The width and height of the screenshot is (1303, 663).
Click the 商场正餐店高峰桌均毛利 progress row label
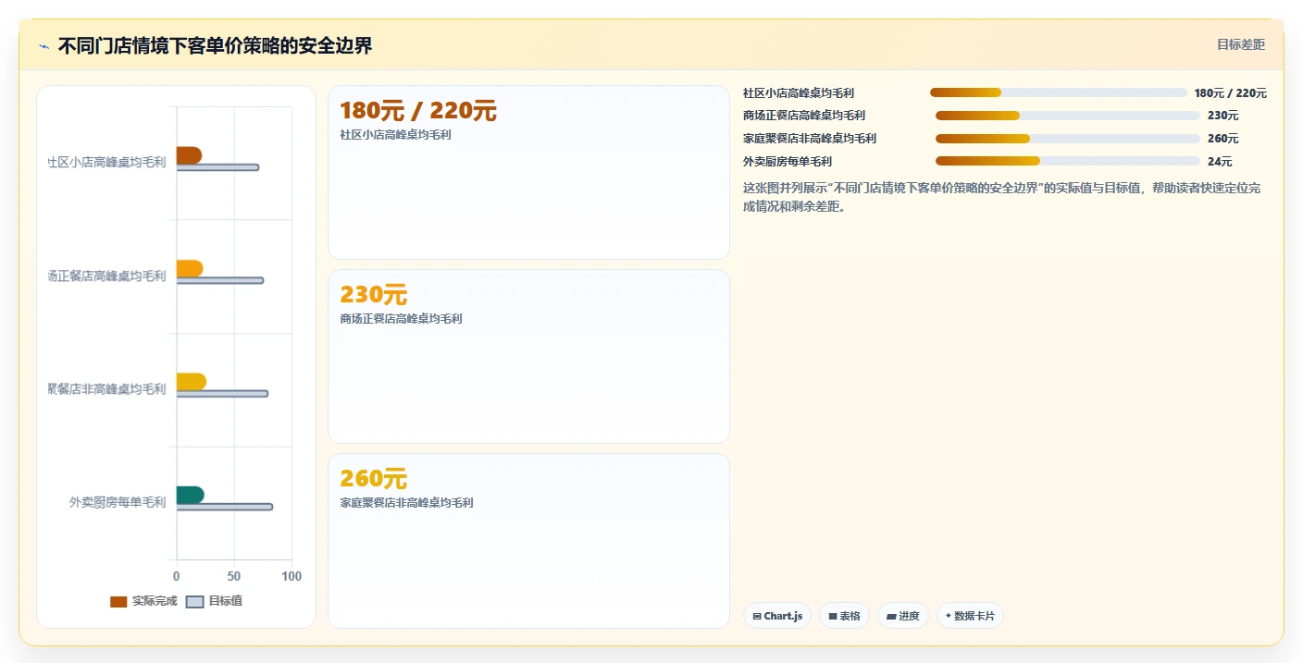coord(804,116)
